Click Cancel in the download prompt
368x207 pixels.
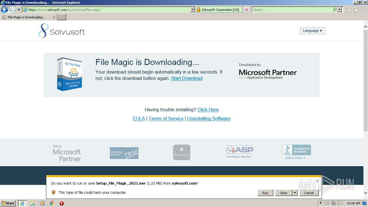309,193
